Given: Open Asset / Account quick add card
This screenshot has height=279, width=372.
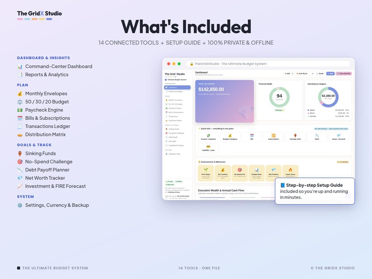Looking at the screenshot, I should (339, 137).
